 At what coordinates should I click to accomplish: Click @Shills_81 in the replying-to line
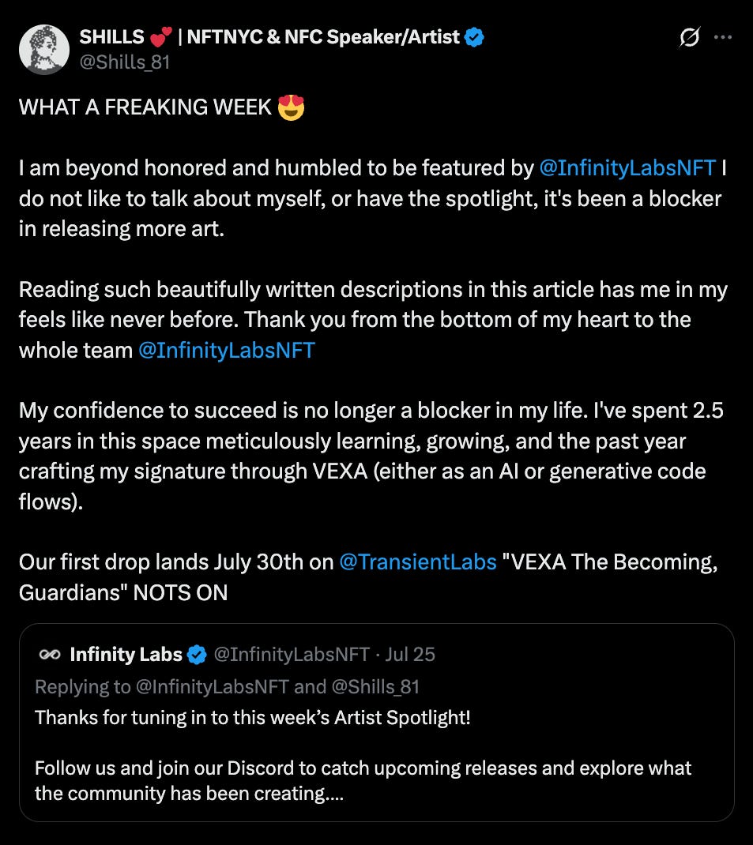pos(375,686)
